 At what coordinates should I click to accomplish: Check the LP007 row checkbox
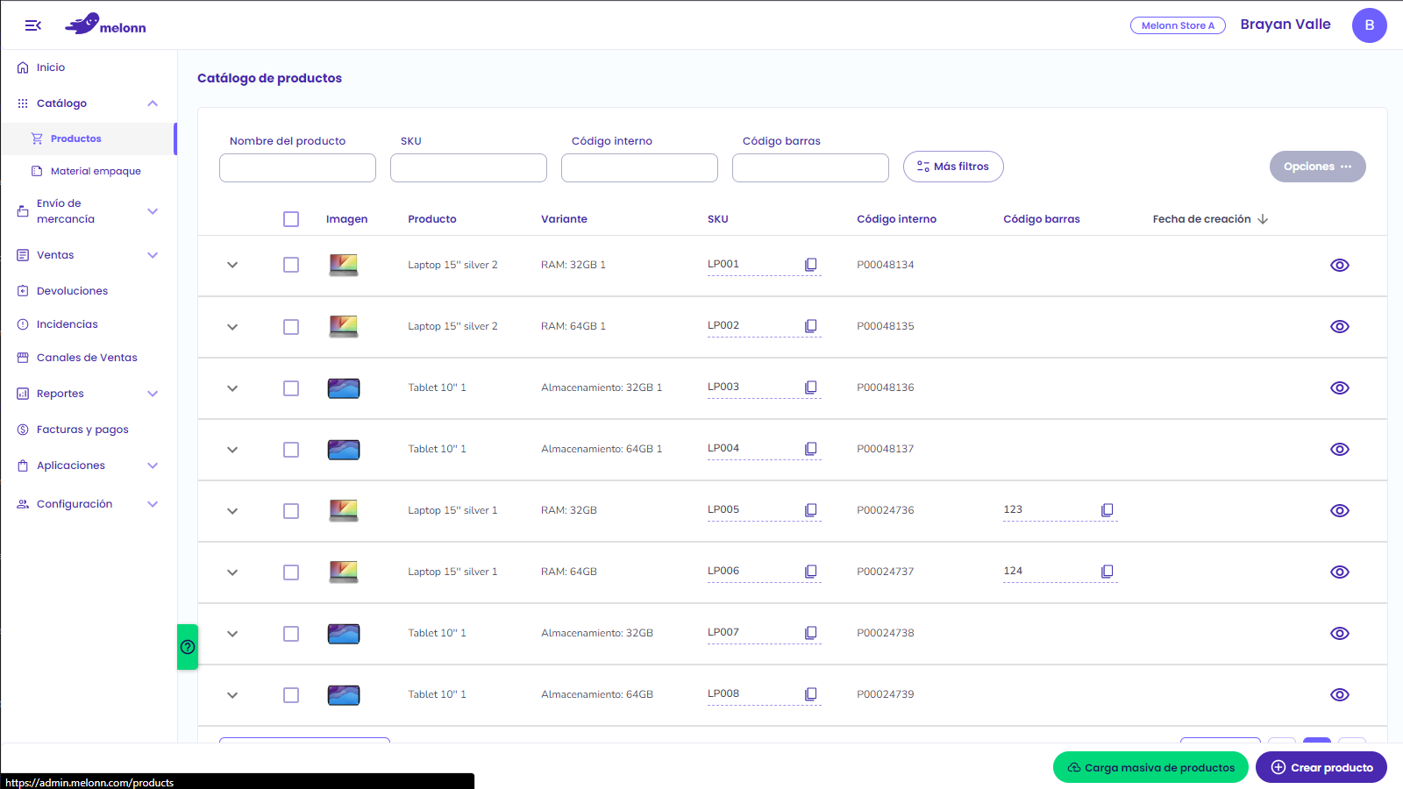click(x=291, y=634)
